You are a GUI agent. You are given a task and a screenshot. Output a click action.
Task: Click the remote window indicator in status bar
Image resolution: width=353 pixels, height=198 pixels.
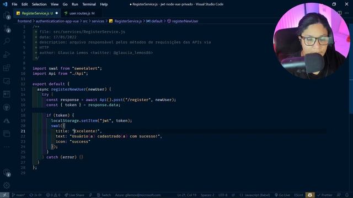pyautogui.click(x=4, y=195)
